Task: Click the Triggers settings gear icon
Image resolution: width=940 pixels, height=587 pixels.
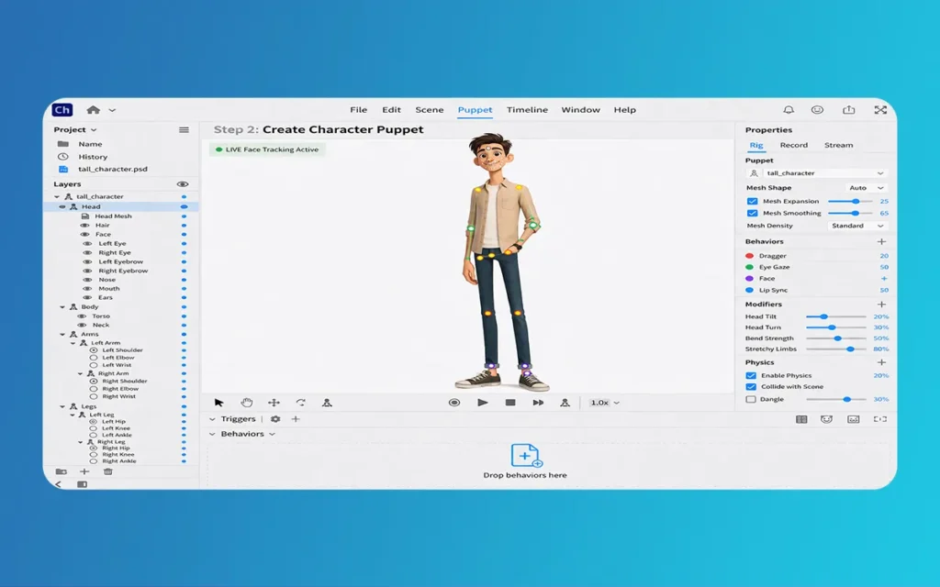Action: pos(275,419)
